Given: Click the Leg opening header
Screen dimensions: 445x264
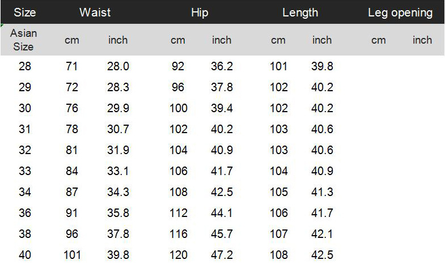Looking at the screenshot, I should coord(400,12).
